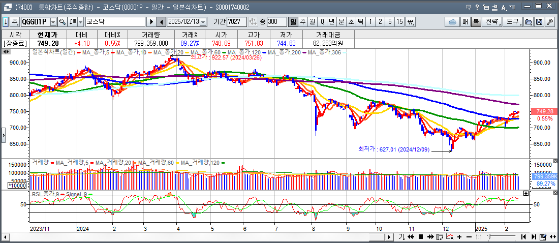559x243 pixels.
Task: Click the sort order list icon
Action: [72, 22]
